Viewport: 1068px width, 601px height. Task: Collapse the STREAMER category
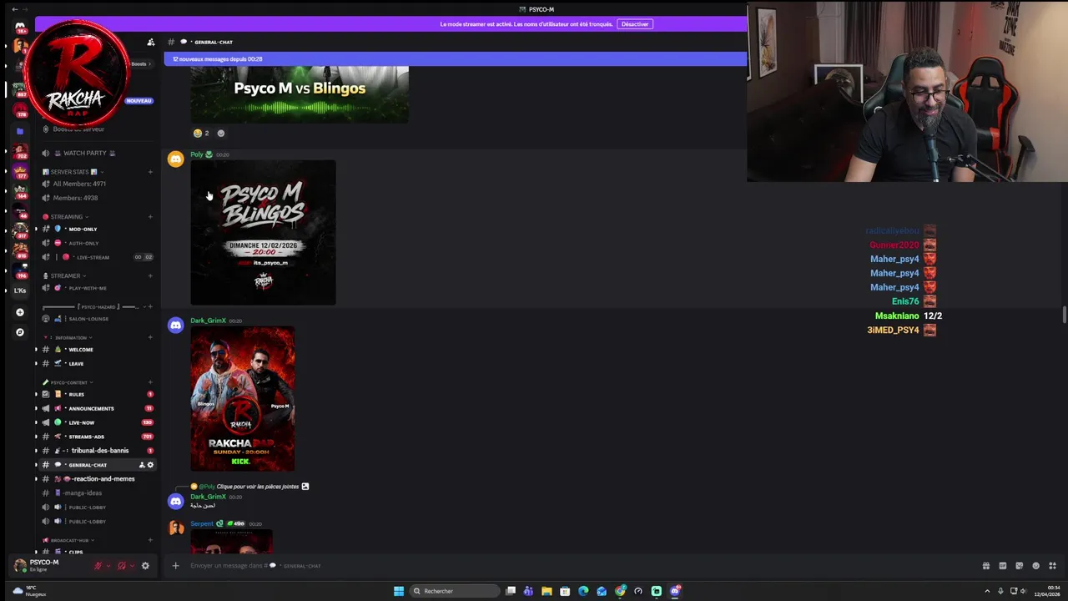64,275
